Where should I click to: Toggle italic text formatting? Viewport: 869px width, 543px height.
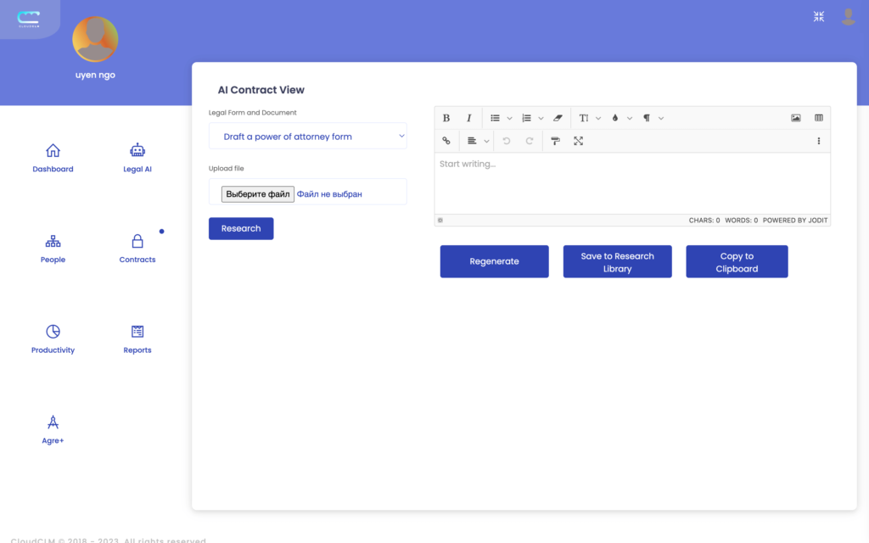[x=468, y=118]
